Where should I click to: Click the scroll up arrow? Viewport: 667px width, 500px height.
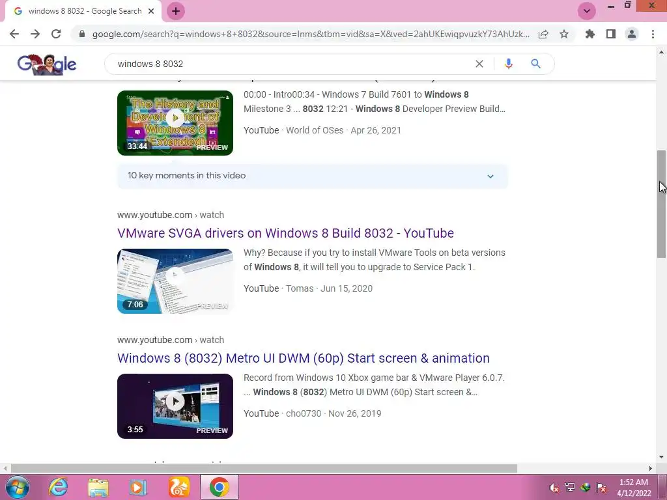point(661,52)
